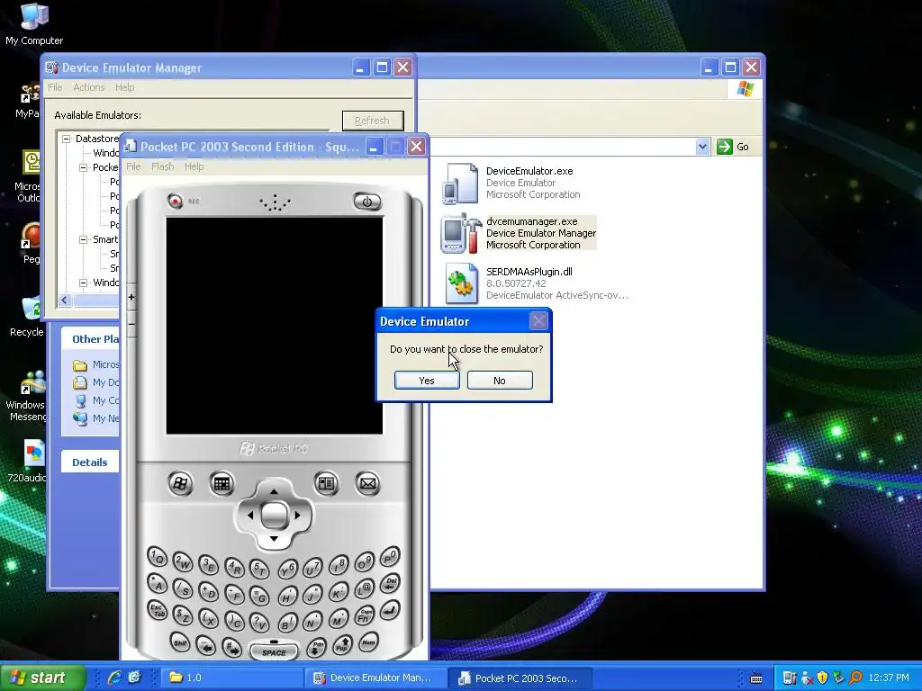
Task: Click the red record button on emulator
Action: tap(176, 201)
